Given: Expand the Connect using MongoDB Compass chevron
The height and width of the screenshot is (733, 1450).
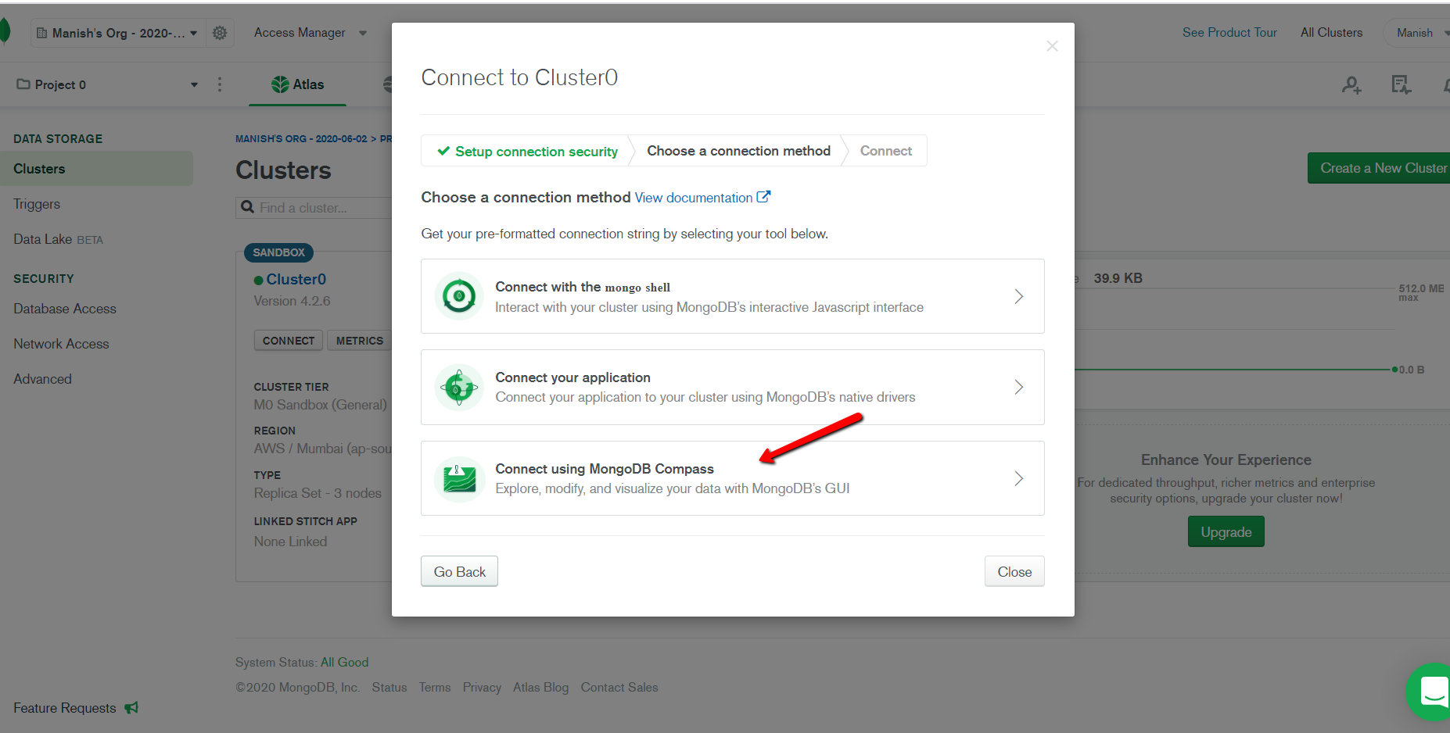Looking at the screenshot, I should (1018, 478).
